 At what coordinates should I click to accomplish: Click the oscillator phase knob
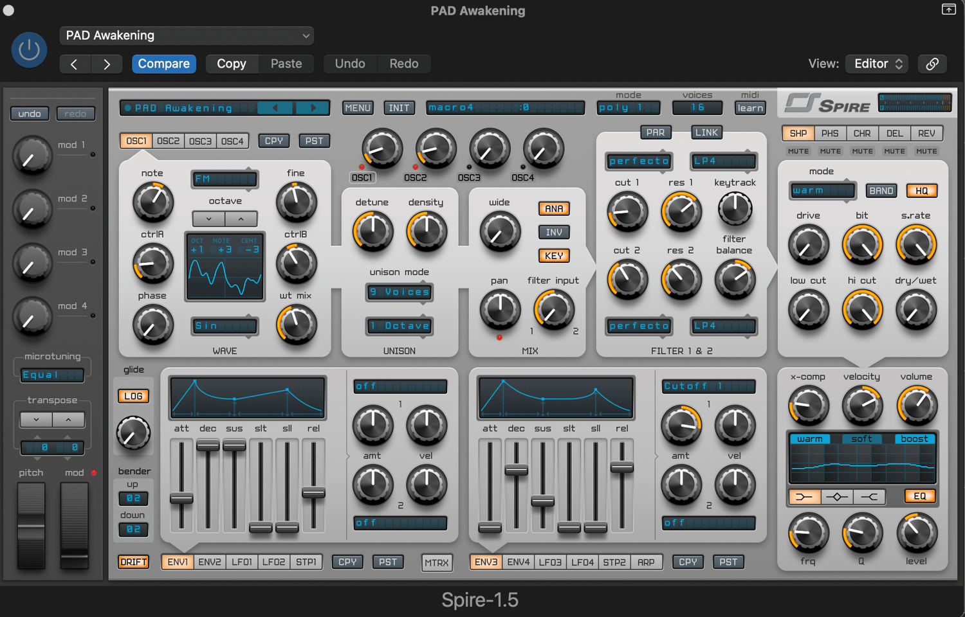tap(152, 325)
